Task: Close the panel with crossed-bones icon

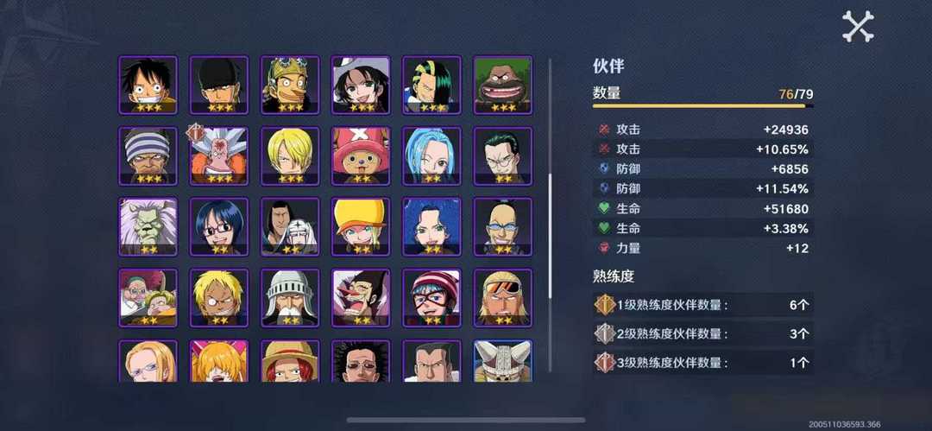Action: [x=859, y=26]
